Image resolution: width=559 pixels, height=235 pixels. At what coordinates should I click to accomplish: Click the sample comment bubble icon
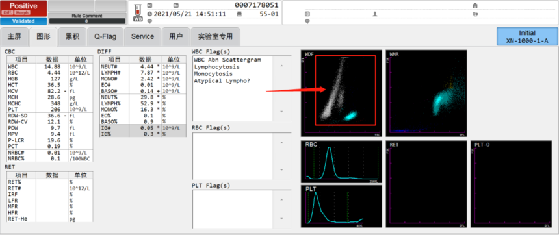point(149,21)
